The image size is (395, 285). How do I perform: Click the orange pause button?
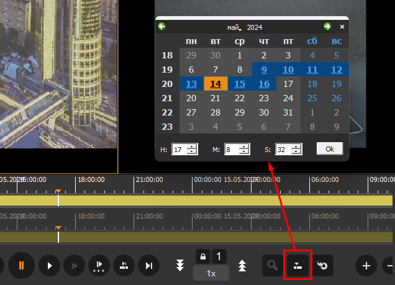[21, 266]
